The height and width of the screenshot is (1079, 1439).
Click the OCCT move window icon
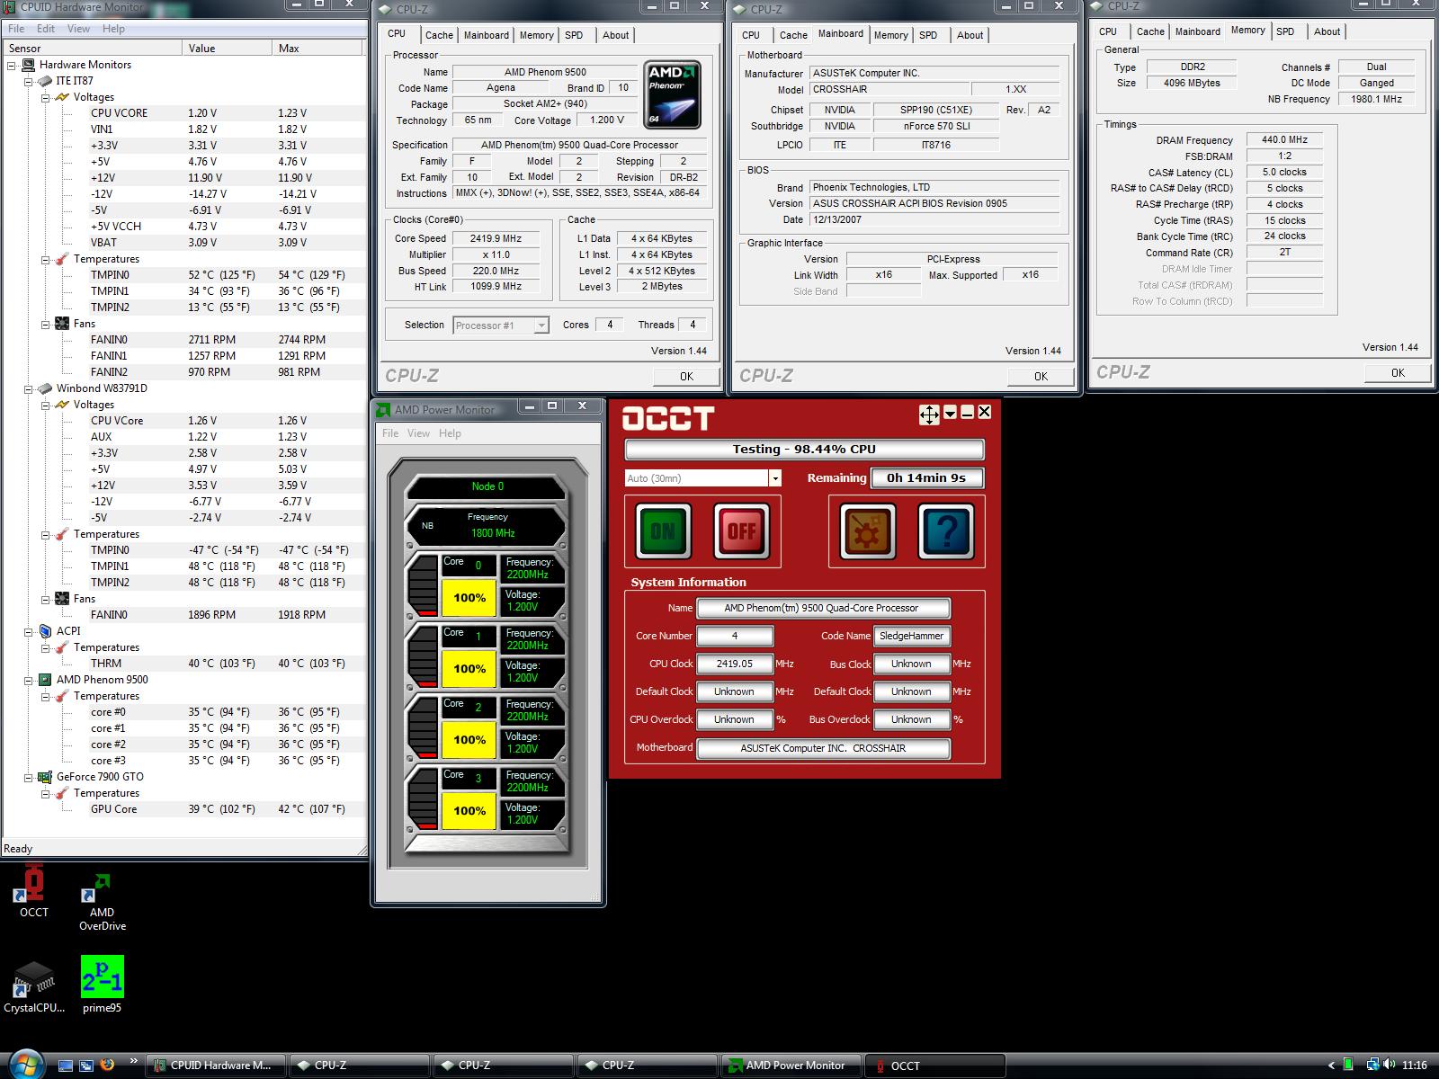(929, 415)
